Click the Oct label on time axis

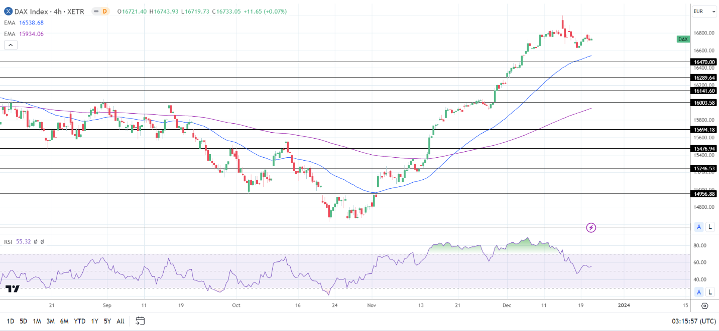coord(236,304)
